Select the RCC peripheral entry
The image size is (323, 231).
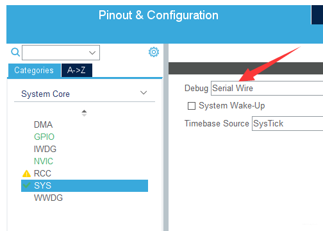tap(42, 173)
